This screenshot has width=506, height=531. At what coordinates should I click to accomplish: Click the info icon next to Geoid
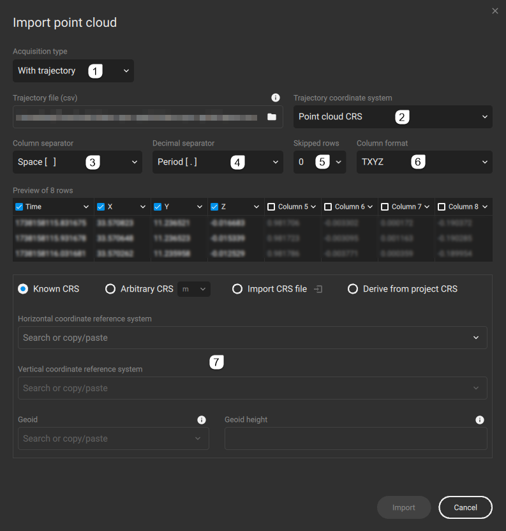click(202, 419)
